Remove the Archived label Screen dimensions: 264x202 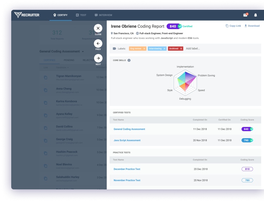(x=181, y=49)
